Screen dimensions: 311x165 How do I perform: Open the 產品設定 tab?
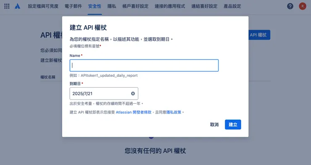[232, 6]
